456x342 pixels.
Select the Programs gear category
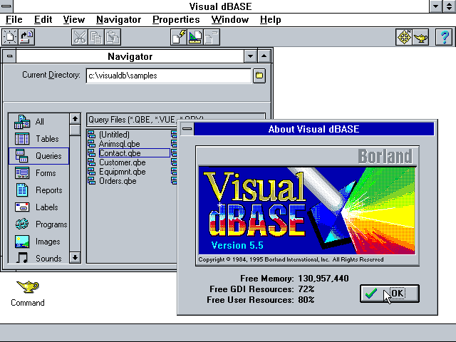(38, 224)
